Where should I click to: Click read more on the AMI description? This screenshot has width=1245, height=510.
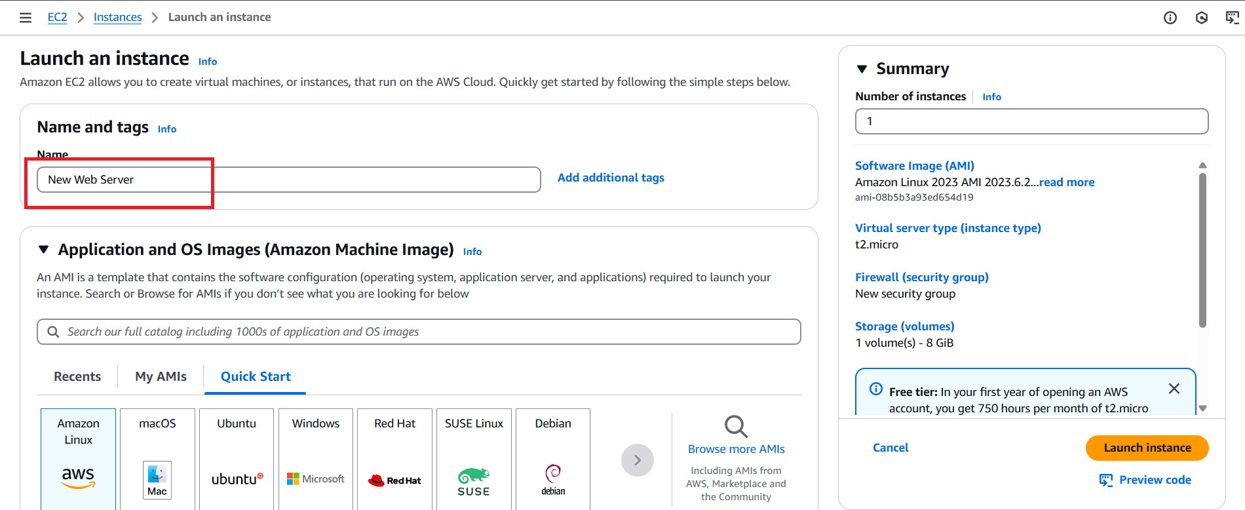(x=1067, y=182)
